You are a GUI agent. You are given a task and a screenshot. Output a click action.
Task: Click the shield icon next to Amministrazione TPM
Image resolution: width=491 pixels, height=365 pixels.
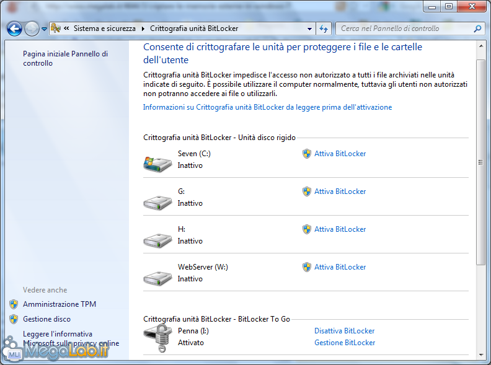click(x=14, y=304)
